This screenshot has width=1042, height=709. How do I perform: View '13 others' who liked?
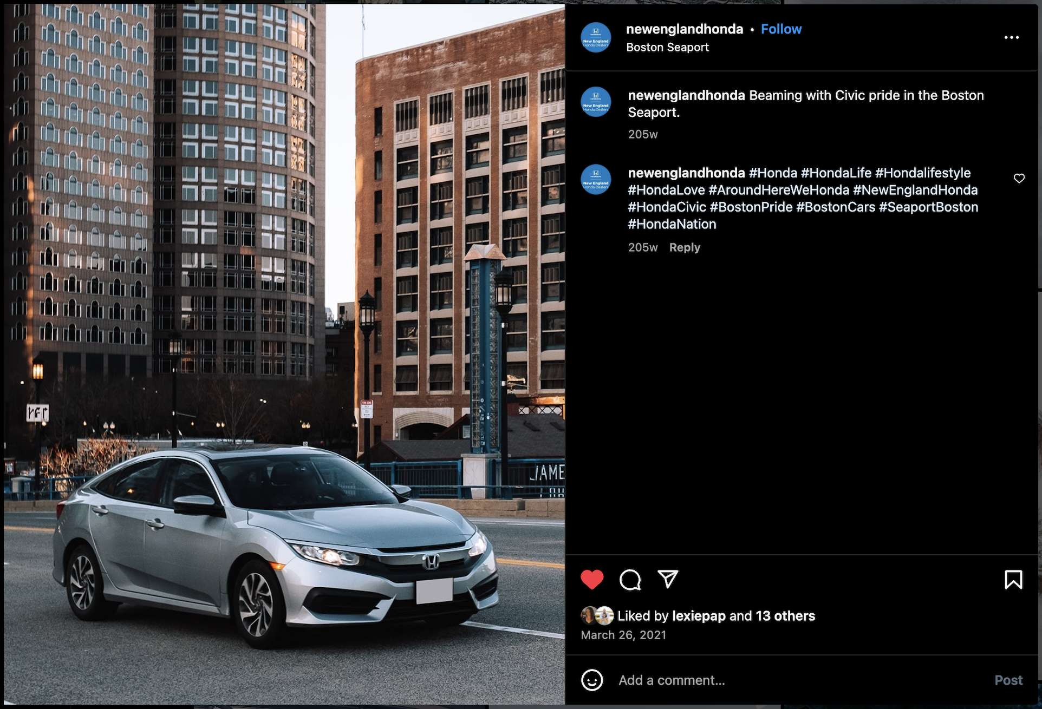[785, 616]
